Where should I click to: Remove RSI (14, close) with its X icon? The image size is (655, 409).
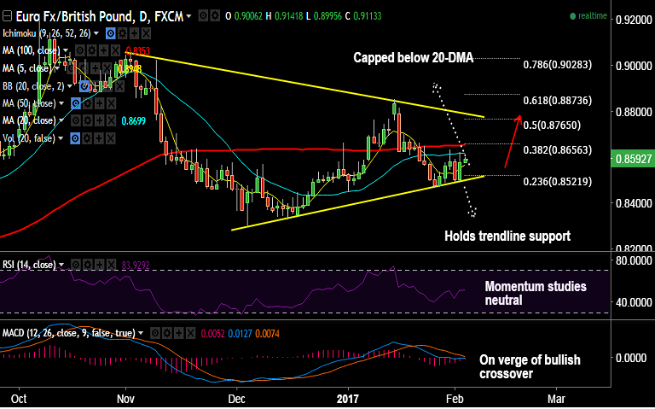(111, 265)
